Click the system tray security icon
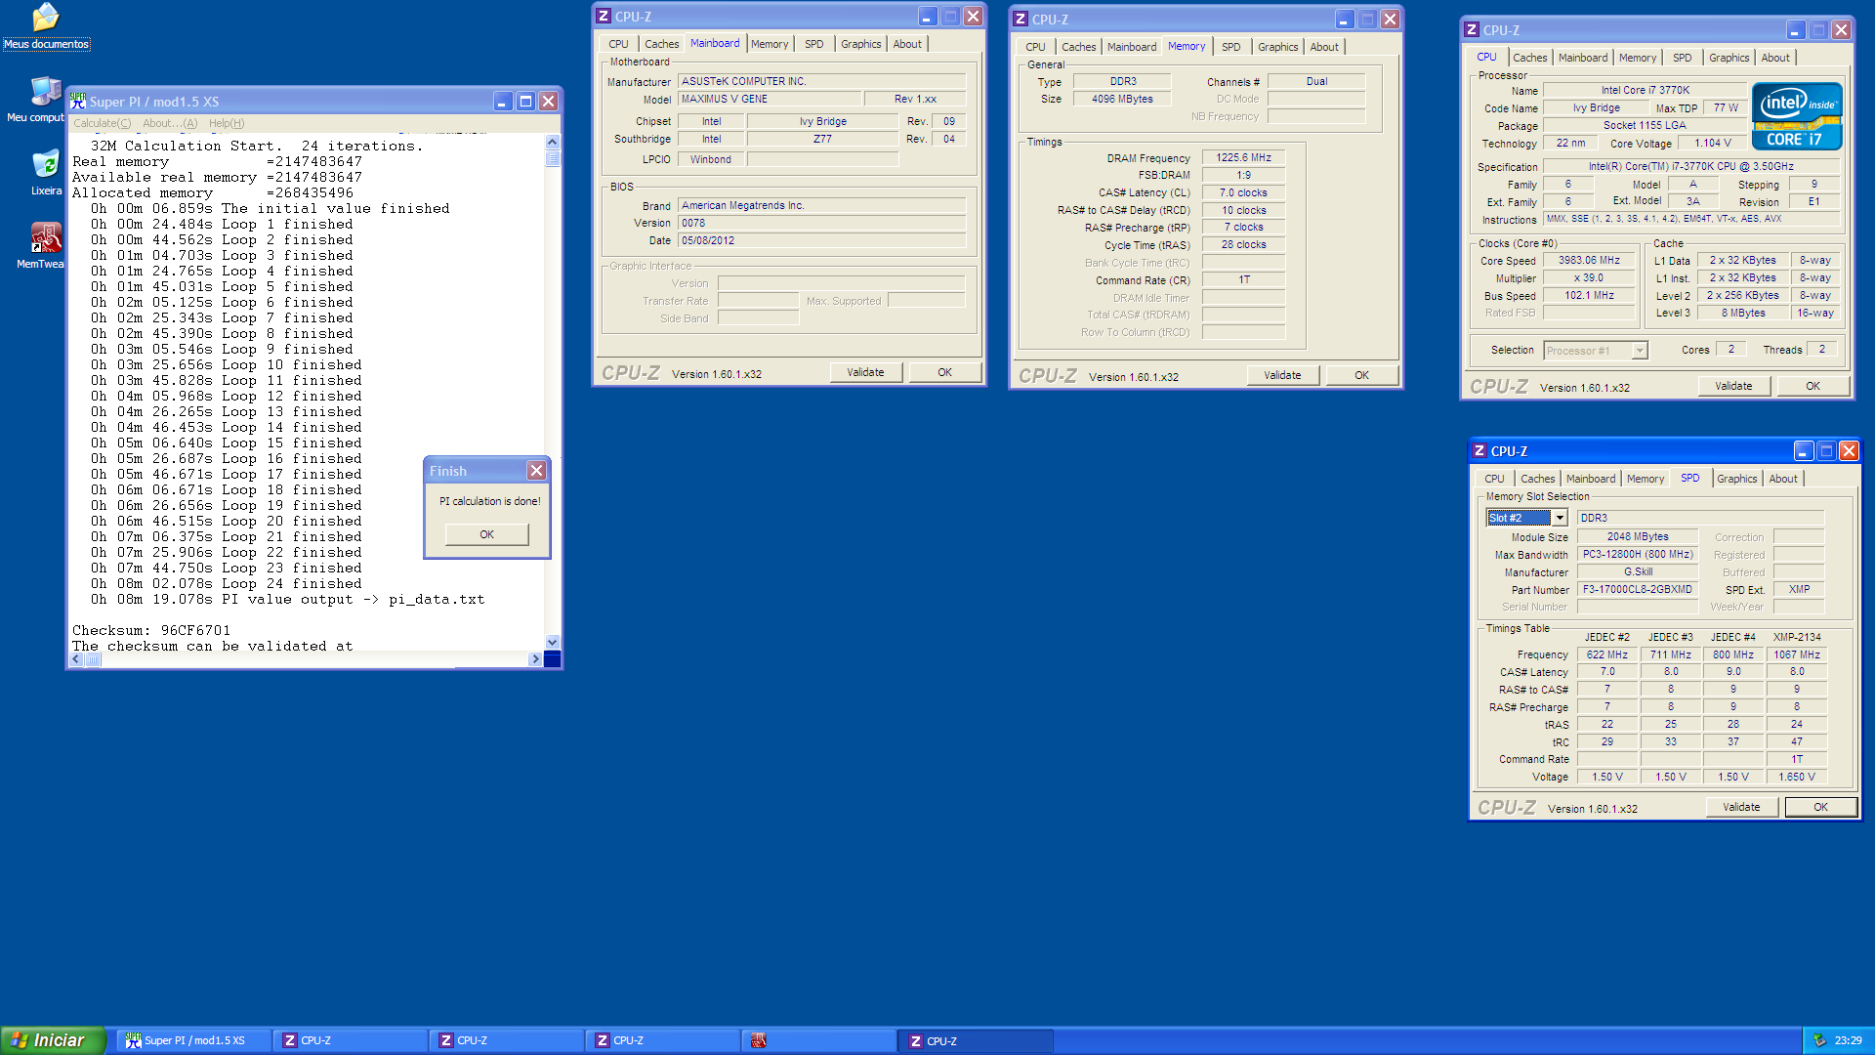 coord(1819,1040)
